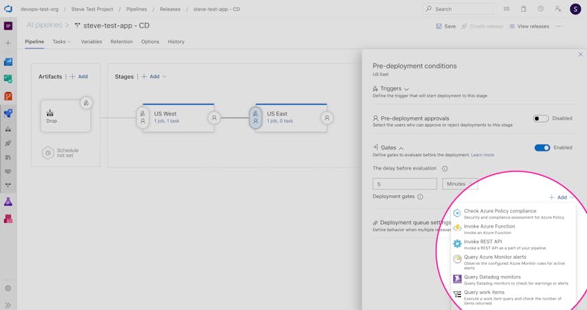Click the plus icon in left sidebar
This screenshot has height=310, width=587.
pyautogui.click(x=8, y=43)
